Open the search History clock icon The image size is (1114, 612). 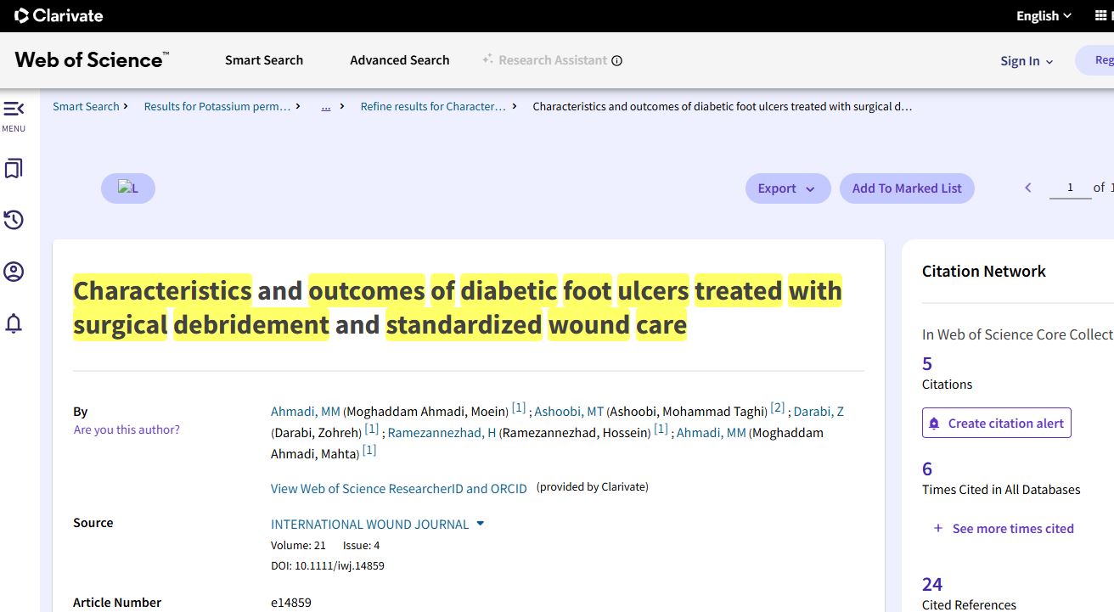(x=14, y=221)
